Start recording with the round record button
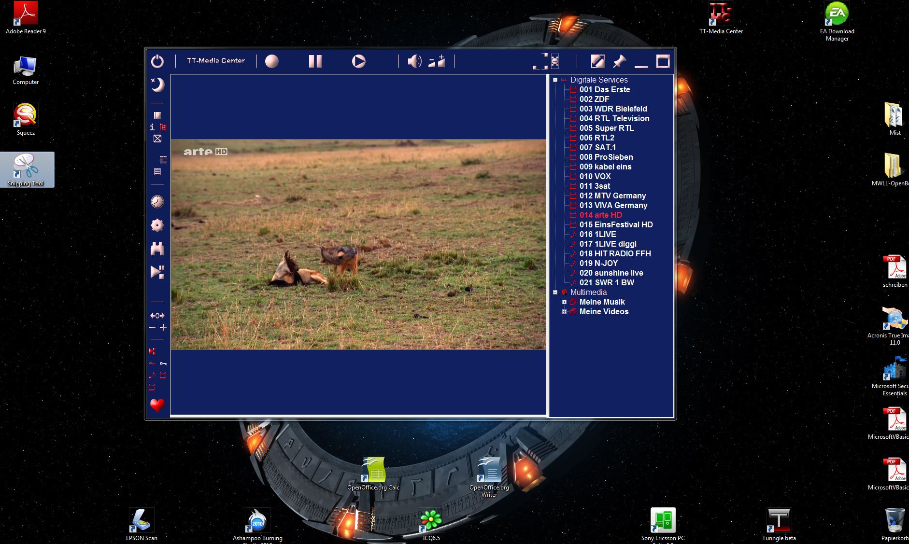Screen dimensions: 909x544 click(272, 61)
